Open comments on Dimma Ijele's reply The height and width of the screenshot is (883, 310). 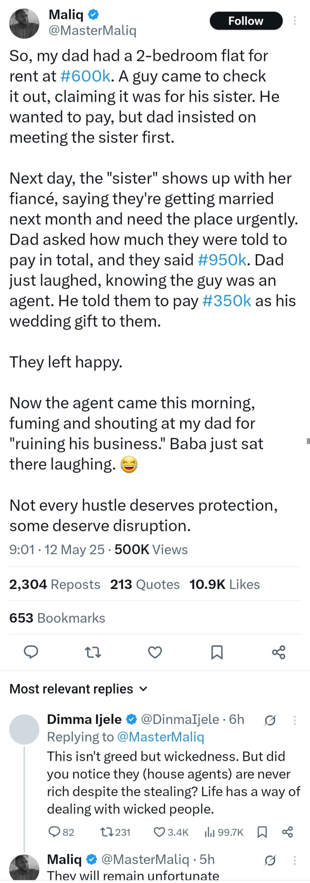(x=61, y=832)
